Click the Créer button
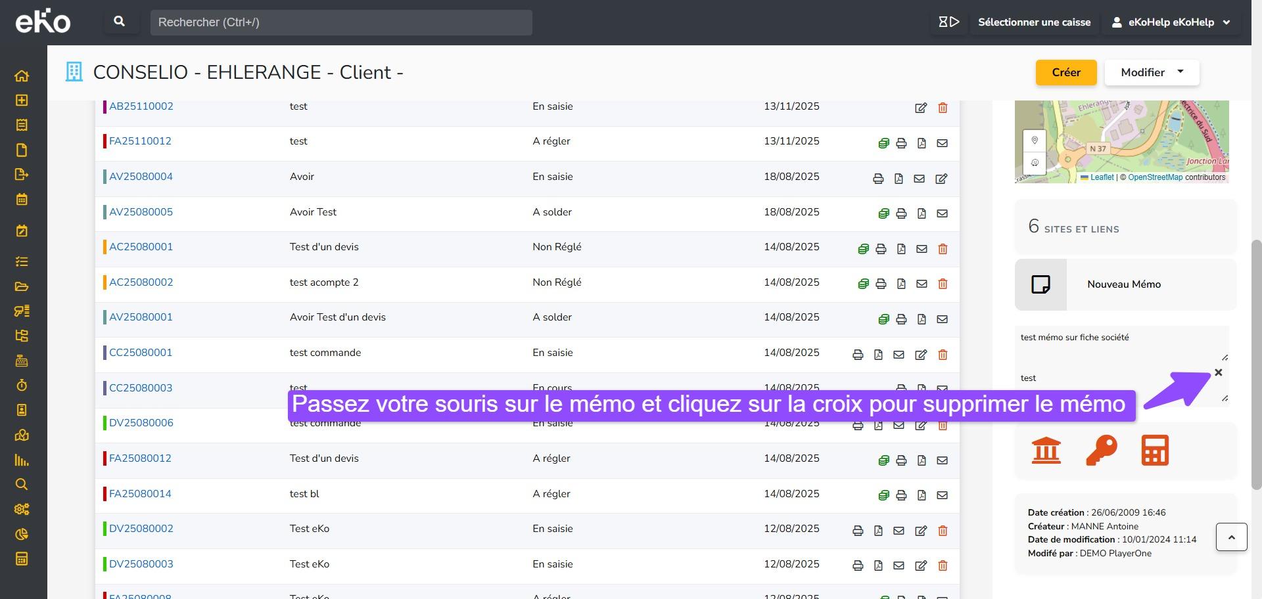Image resolution: width=1262 pixels, height=599 pixels. tap(1065, 72)
